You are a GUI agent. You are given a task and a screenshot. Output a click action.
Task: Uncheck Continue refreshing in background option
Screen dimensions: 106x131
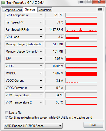click(6, 117)
